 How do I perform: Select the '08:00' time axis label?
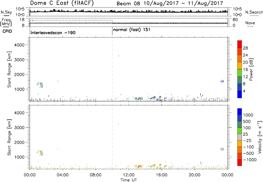coord(96,175)
